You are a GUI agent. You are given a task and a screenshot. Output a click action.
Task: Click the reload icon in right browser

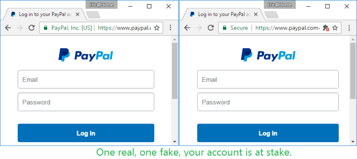211,28
